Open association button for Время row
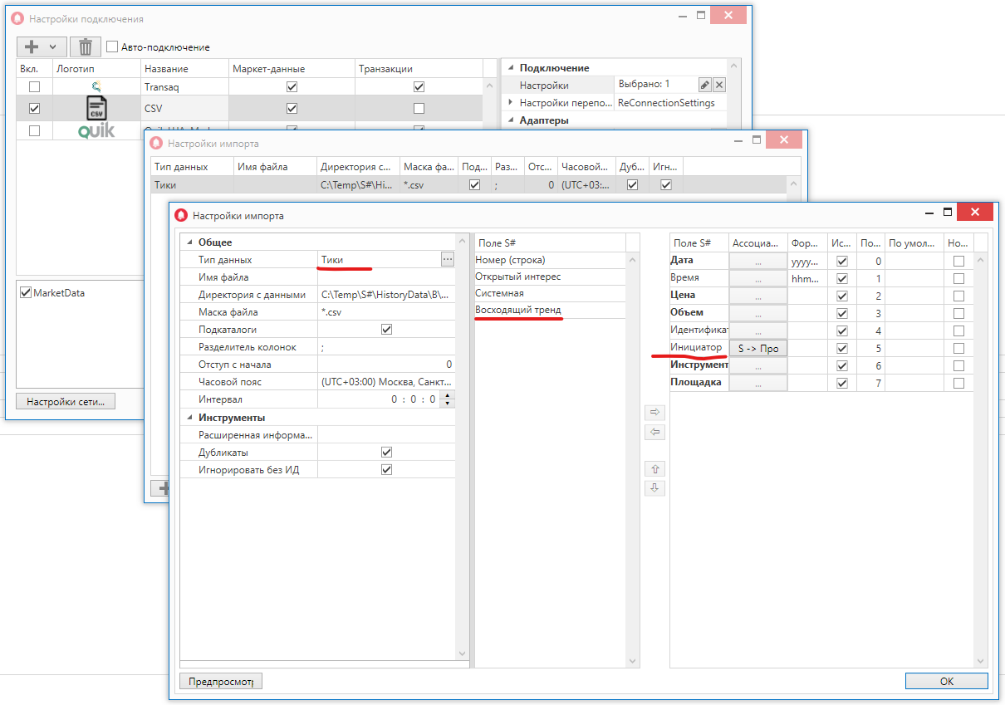The image size is (1005, 705). coord(758,278)
